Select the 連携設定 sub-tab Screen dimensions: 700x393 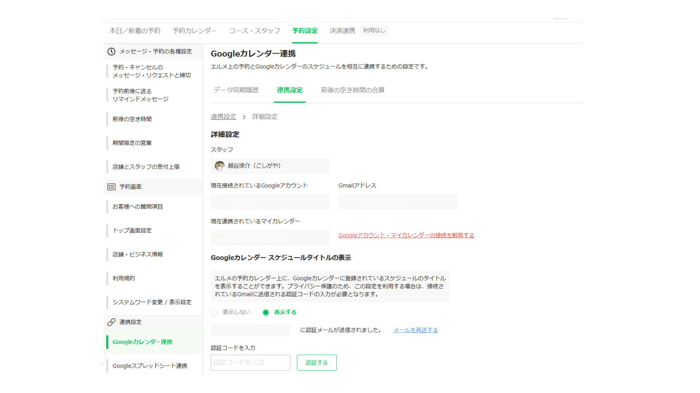[x=289, y=90]
